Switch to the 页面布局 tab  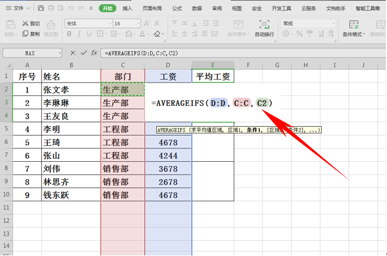coord(152,8)
